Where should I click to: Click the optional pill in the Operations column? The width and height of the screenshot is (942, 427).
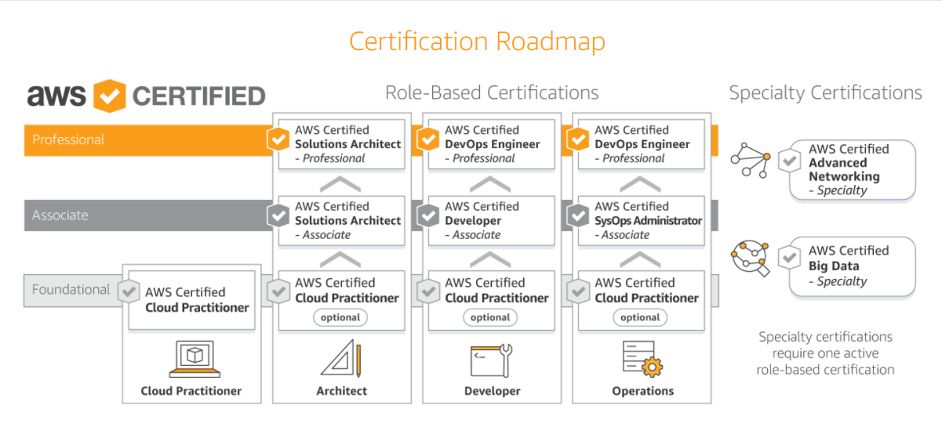(x=640, y=317)
